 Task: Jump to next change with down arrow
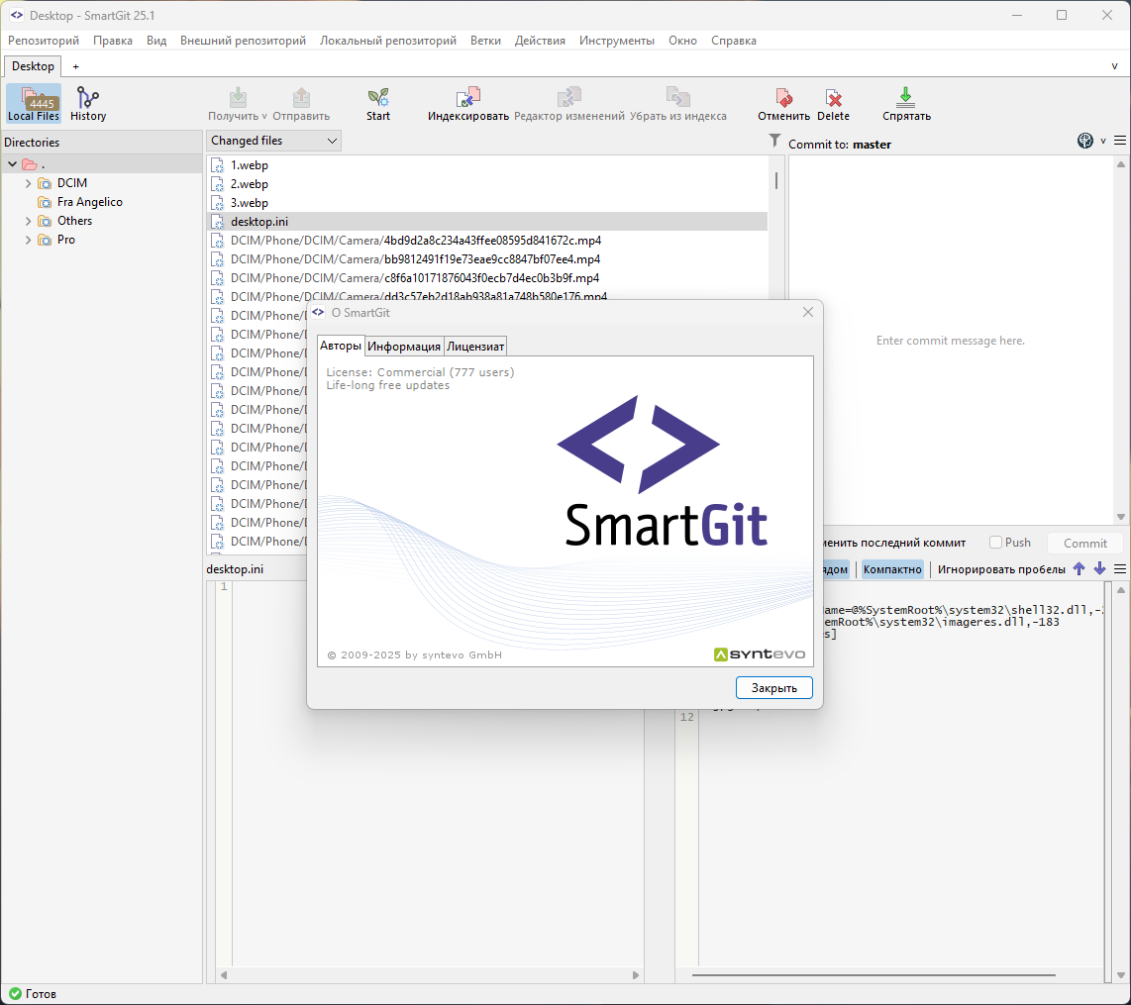tap(1099, 569)
